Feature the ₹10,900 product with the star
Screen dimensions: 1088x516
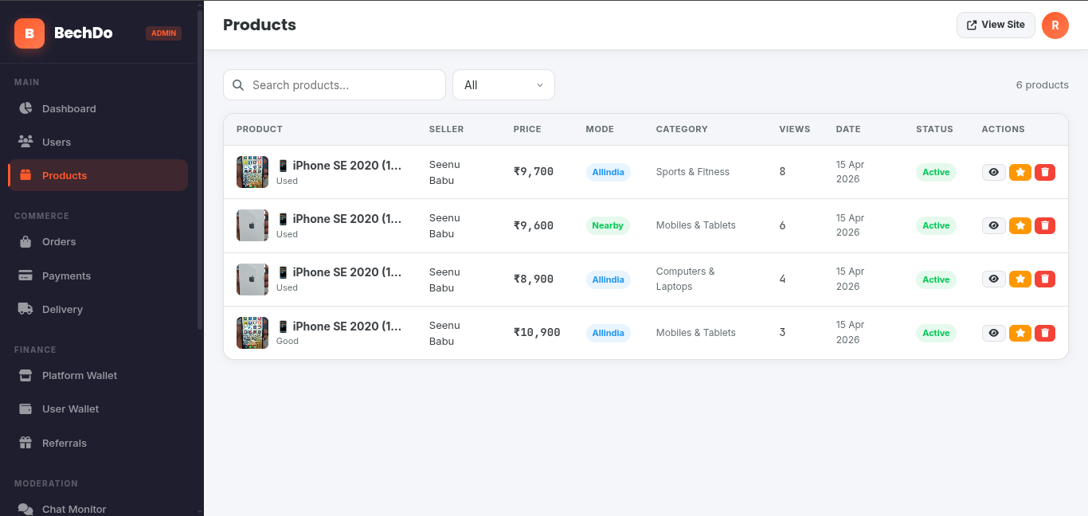click(1020, 333)
